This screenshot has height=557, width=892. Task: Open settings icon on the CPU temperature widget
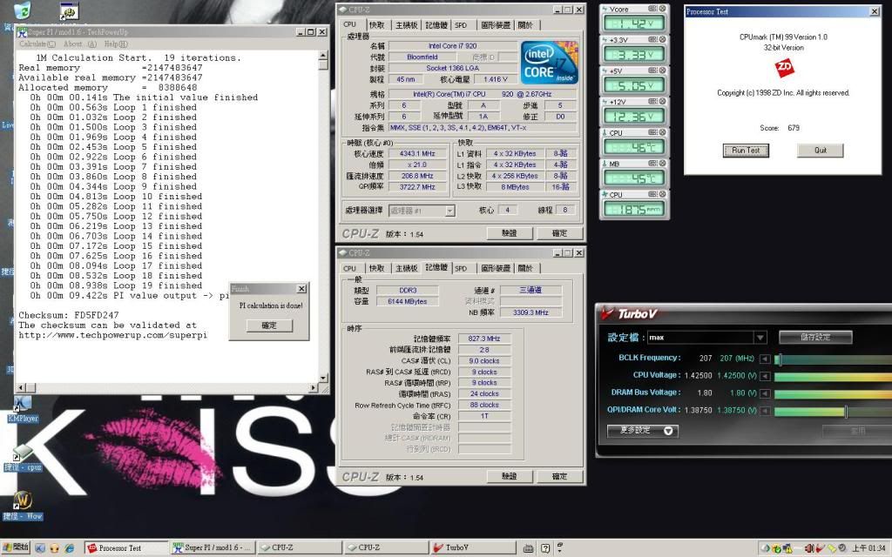coord(652,132)
